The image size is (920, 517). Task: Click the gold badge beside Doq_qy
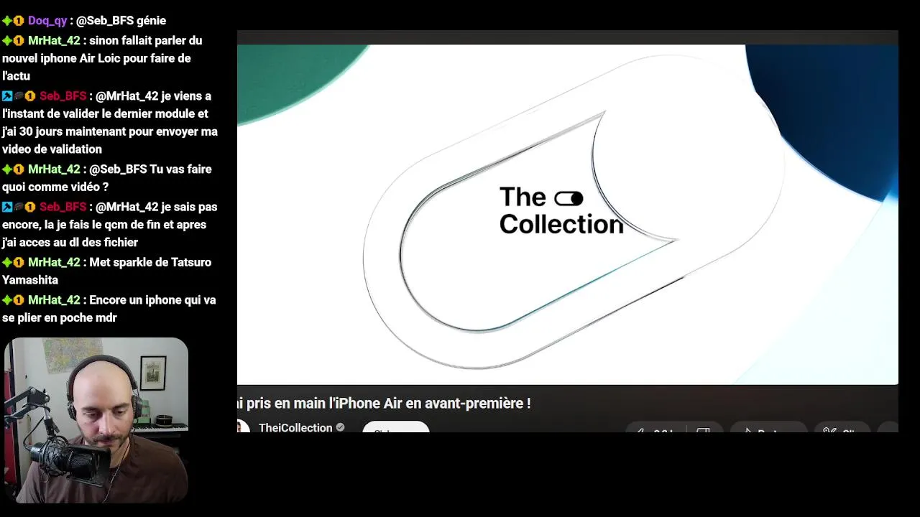point(19,21)
